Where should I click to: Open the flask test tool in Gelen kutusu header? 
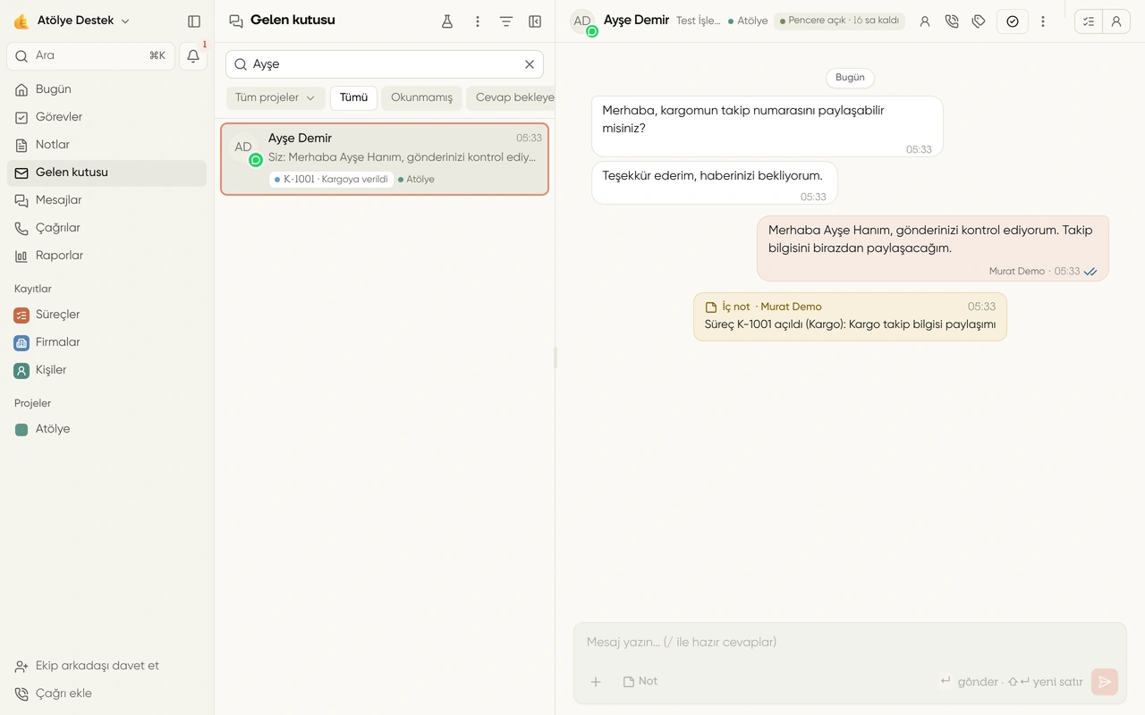click(x=447, y=21)
